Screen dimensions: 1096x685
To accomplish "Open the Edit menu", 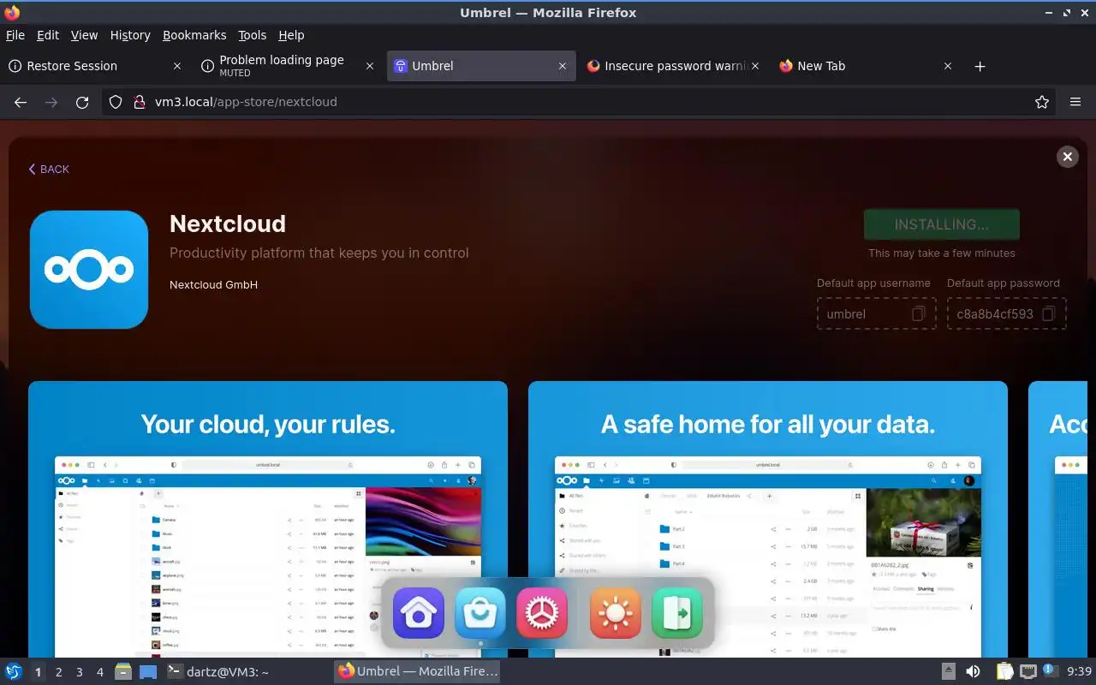I will point(48,35).
